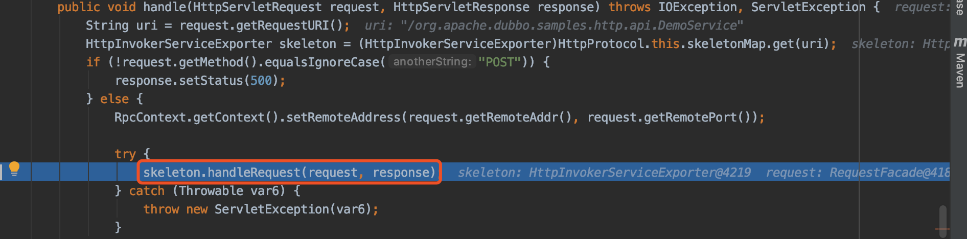Click the "POST" string literal
This screenshot has width=967, height=239.
pyautogui.click(x=499, y=62)
